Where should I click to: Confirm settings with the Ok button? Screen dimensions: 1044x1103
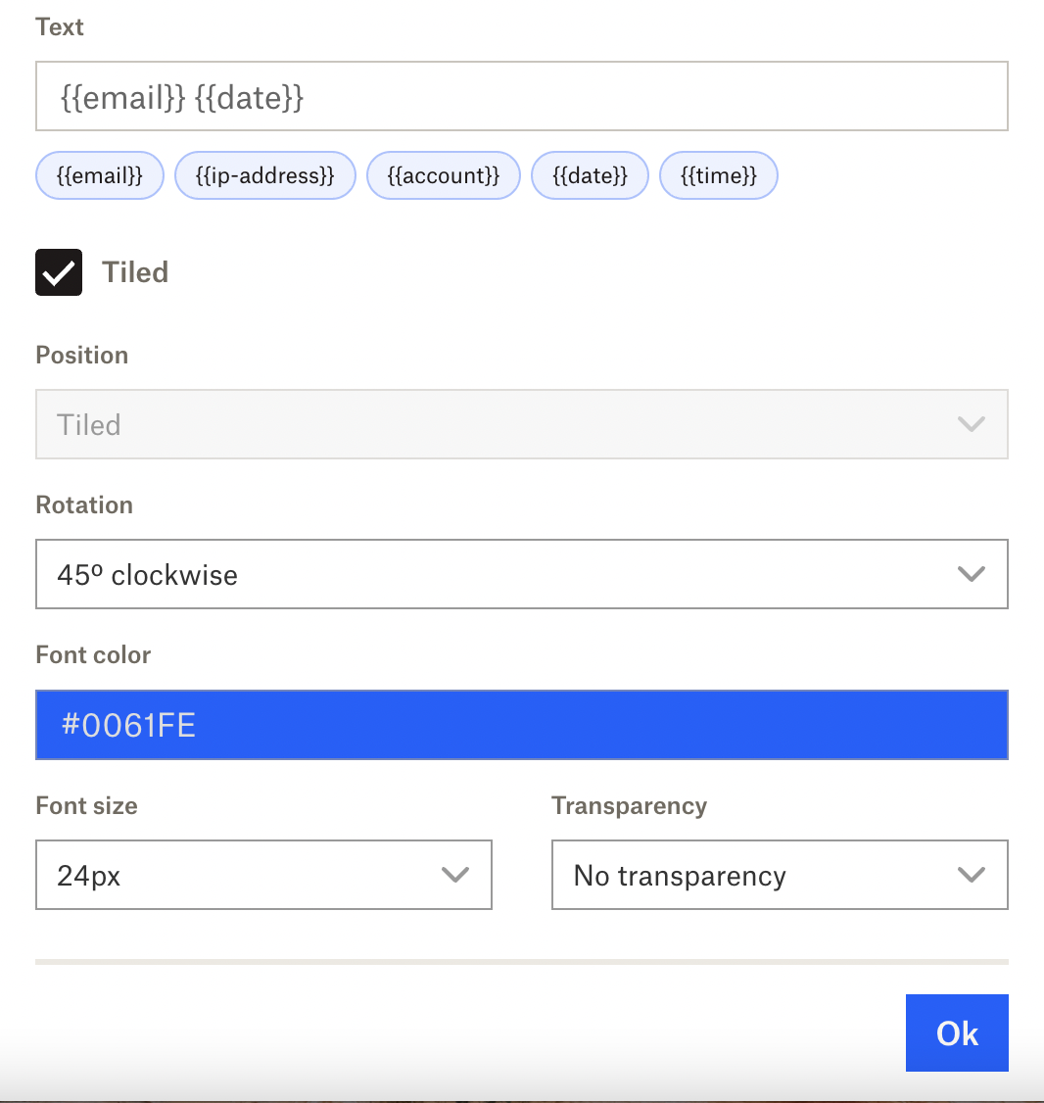[957, 1032]
